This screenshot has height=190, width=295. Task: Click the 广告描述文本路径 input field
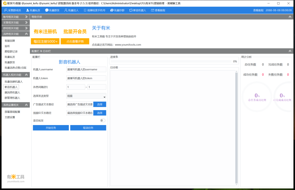pos(80,104)
